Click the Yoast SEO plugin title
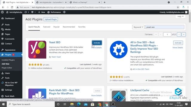The image size is (191, 107). (x=55, y=42)
